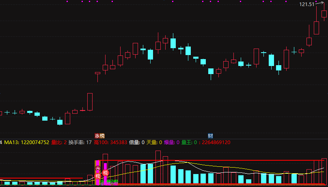The height and width of the screenshot is (187, 328).
Task: Select the MA13: 1220074752 indicator text
Action: pyautogui.click(x=26, y=142)
